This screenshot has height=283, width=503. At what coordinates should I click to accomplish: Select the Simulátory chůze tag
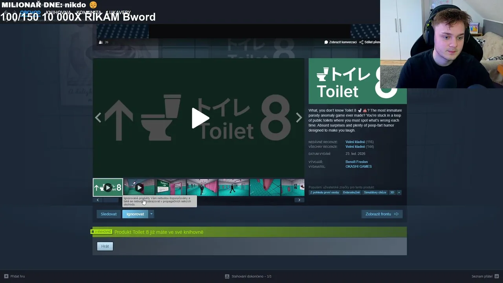pos(375,193)
